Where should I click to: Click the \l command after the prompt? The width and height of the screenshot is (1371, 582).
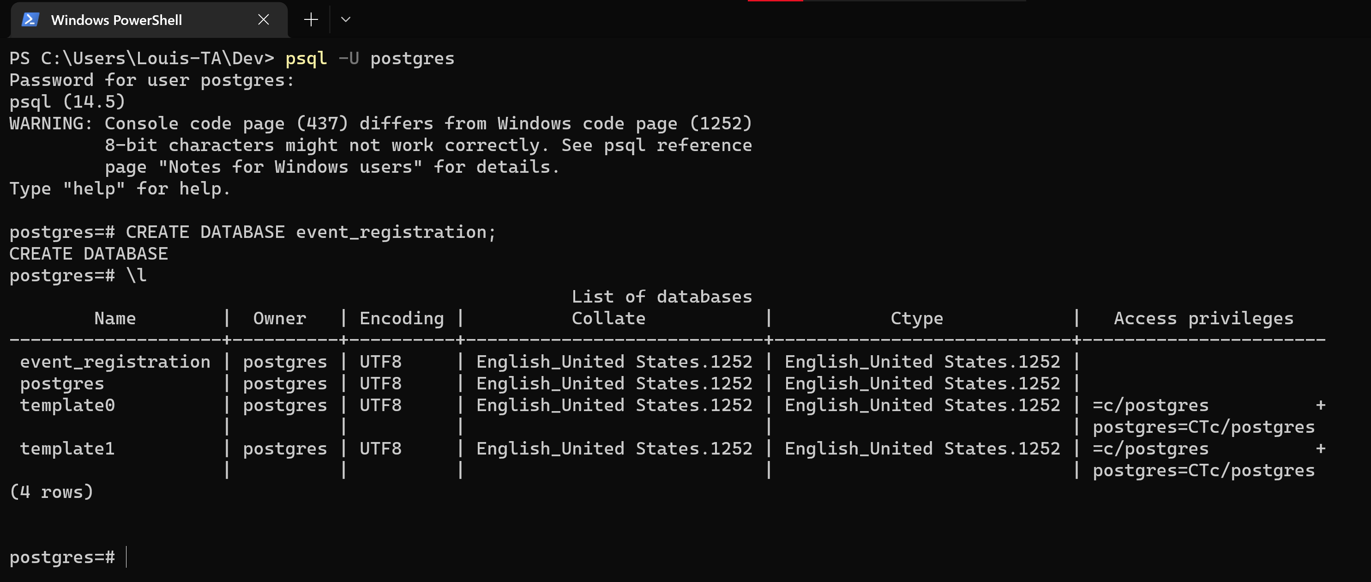136,275
